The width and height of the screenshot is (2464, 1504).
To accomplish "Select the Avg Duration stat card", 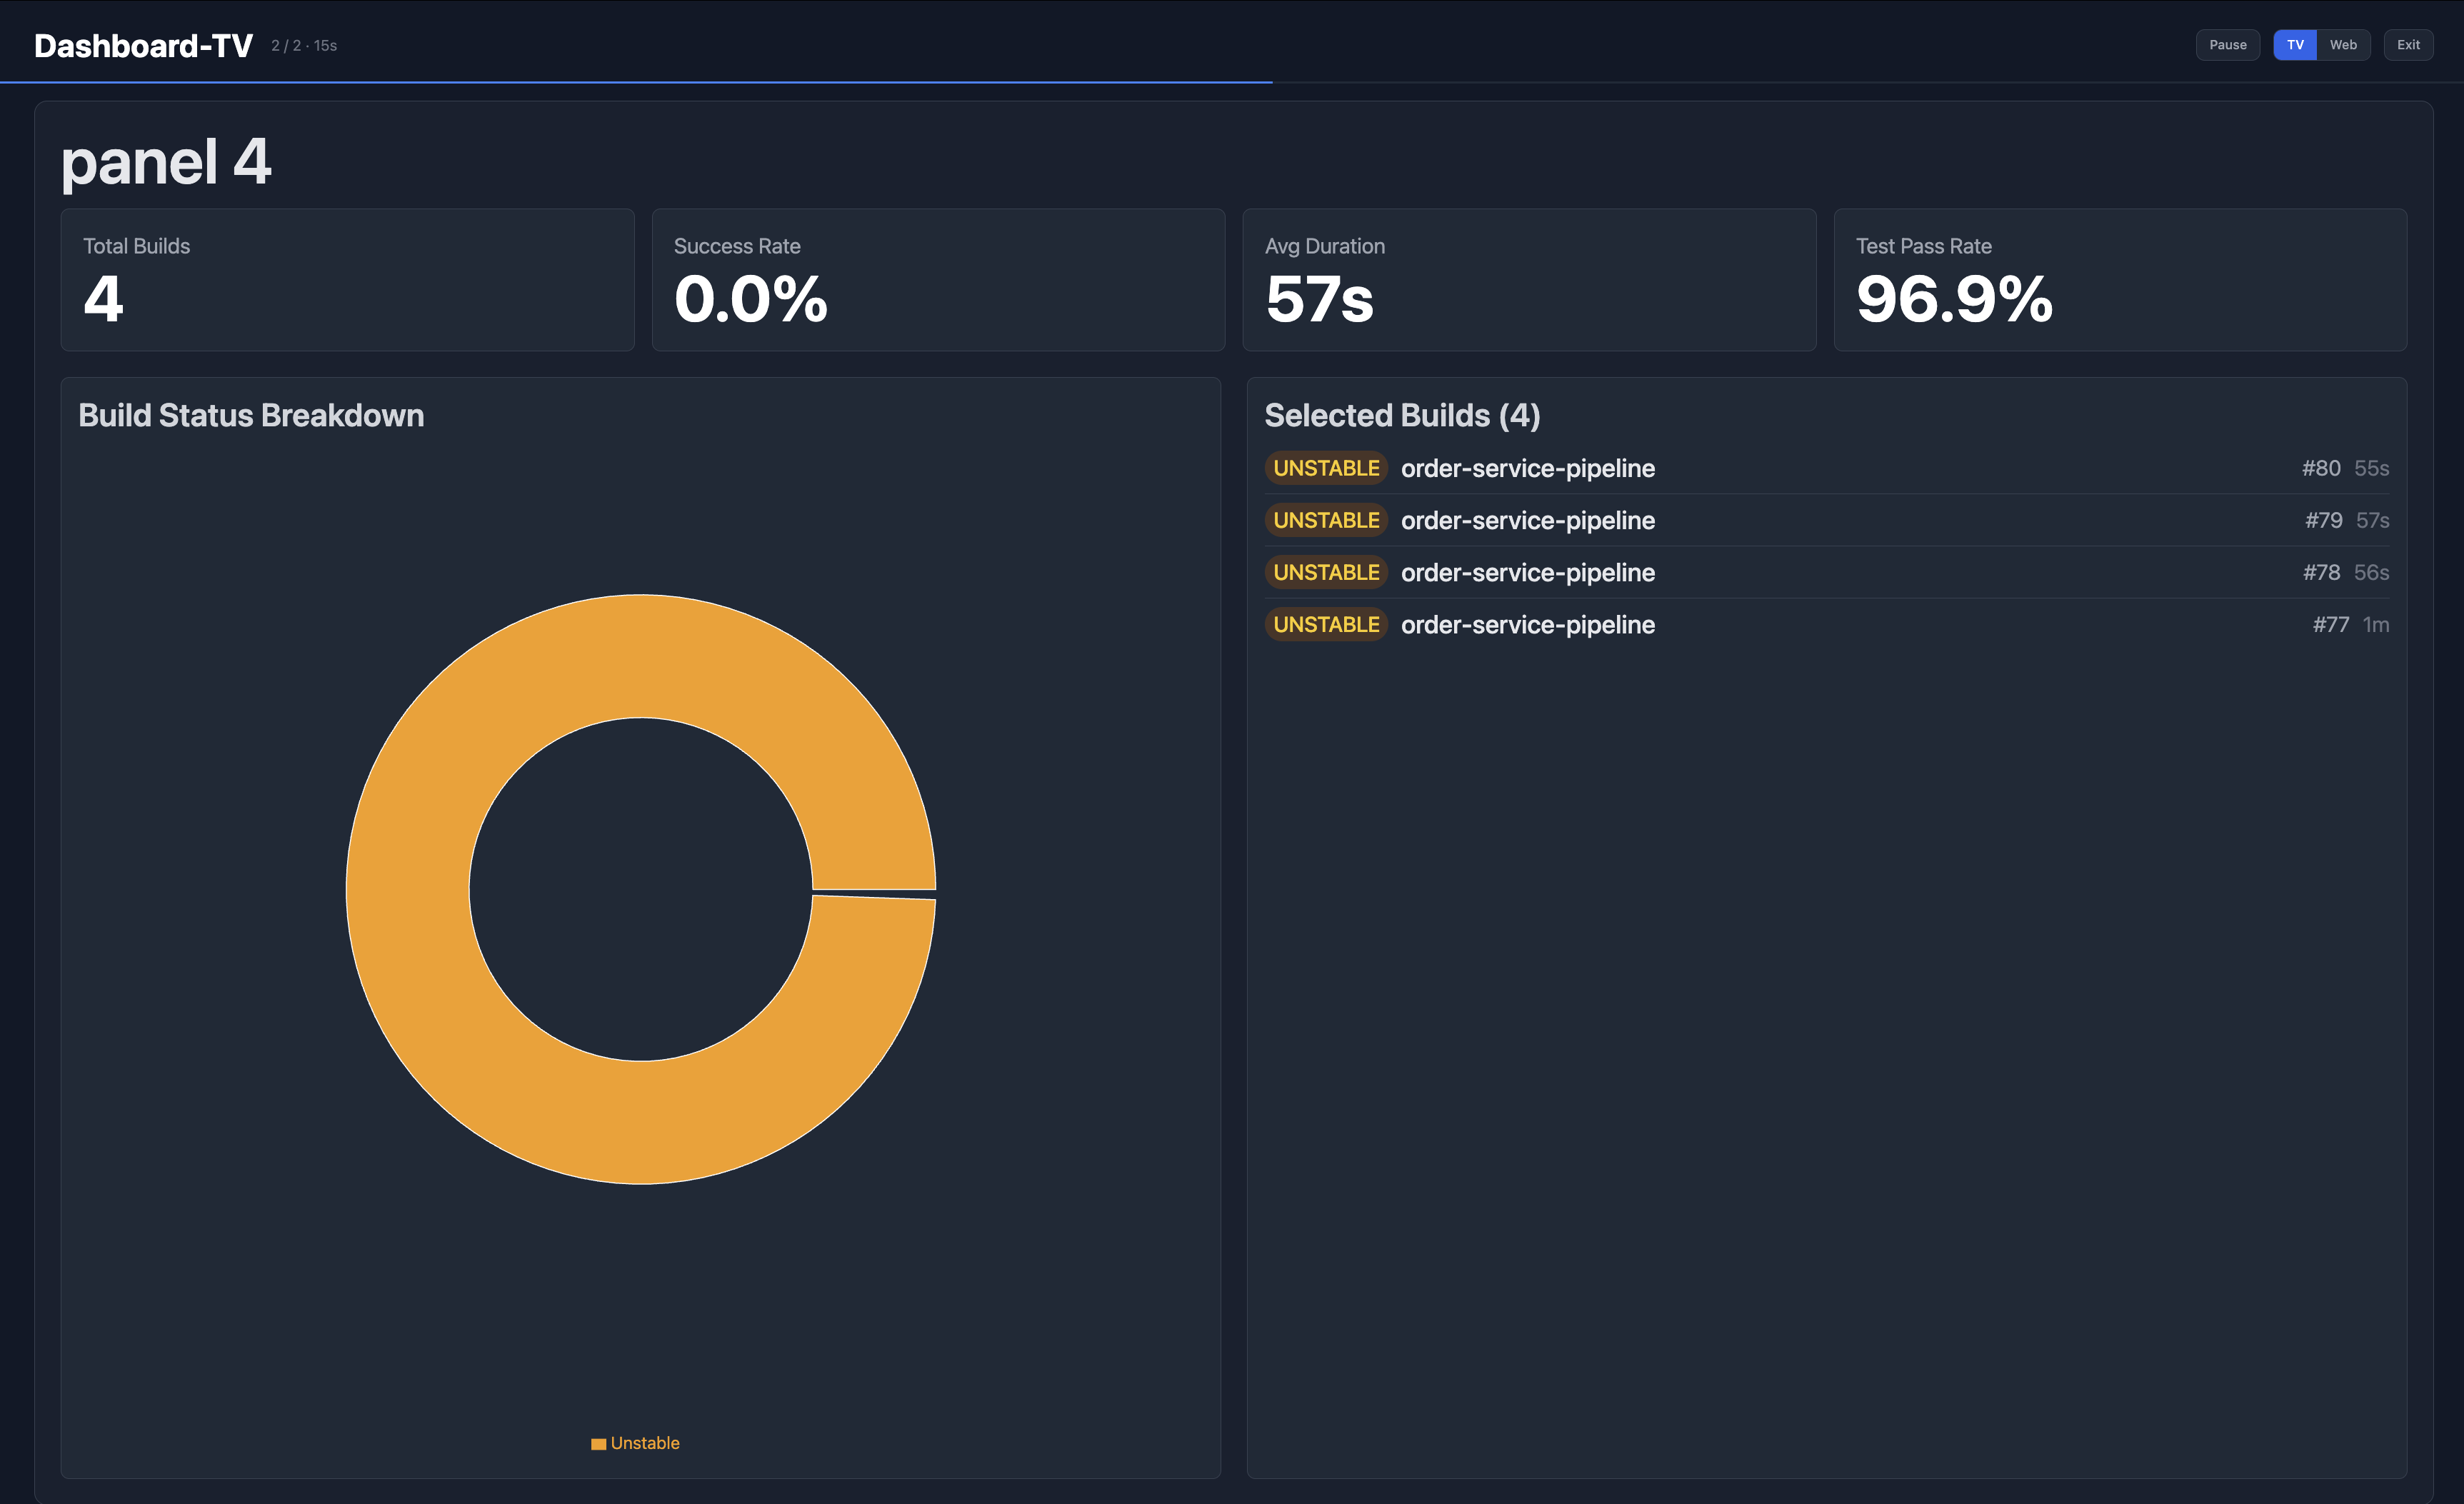I will pyautogui.click(x=1528, y=280).
